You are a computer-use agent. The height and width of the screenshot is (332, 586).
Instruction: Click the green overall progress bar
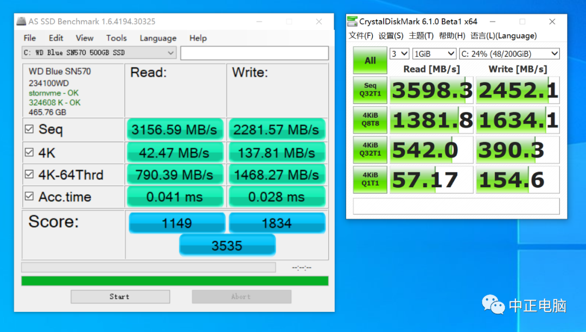[x=175, y=281]
